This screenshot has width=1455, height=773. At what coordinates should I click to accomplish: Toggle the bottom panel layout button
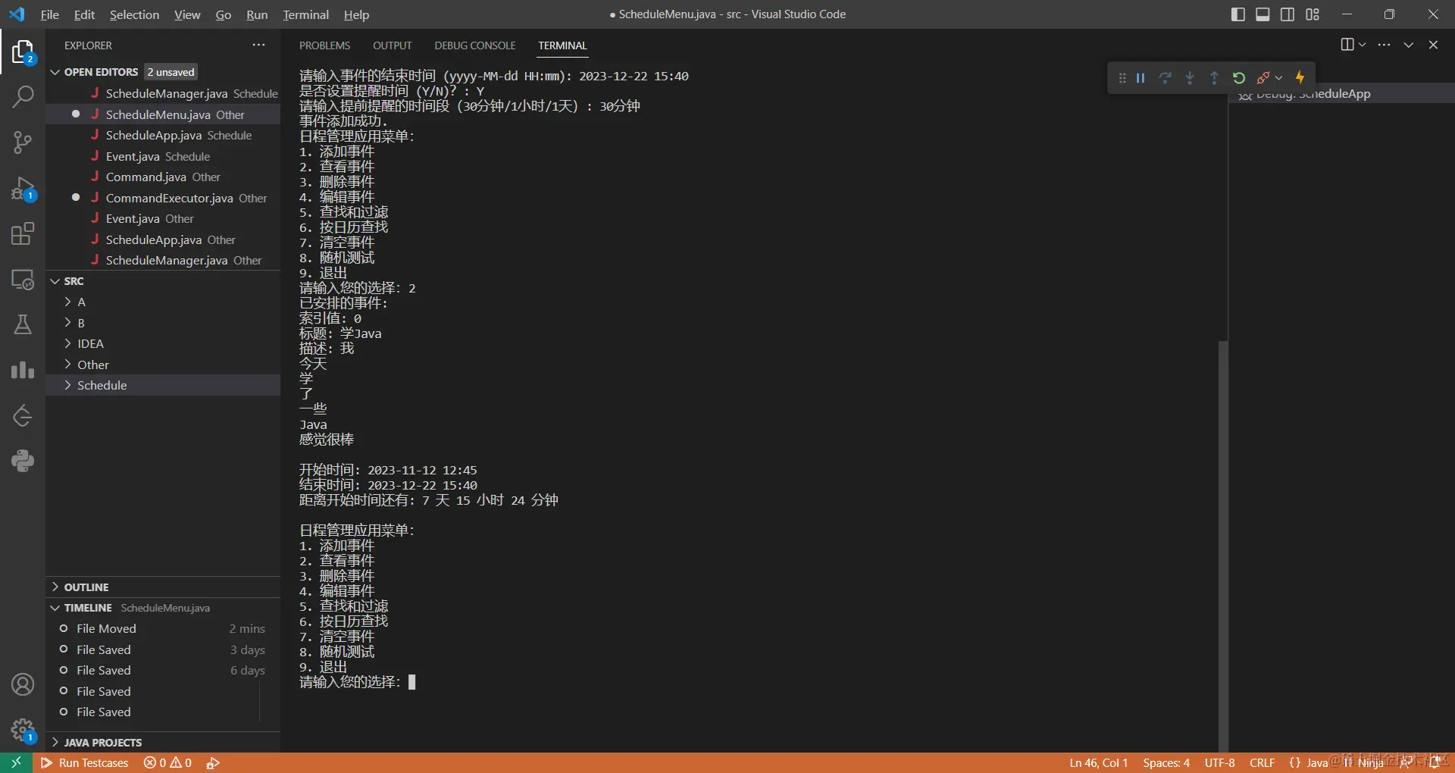point(1263,14)
